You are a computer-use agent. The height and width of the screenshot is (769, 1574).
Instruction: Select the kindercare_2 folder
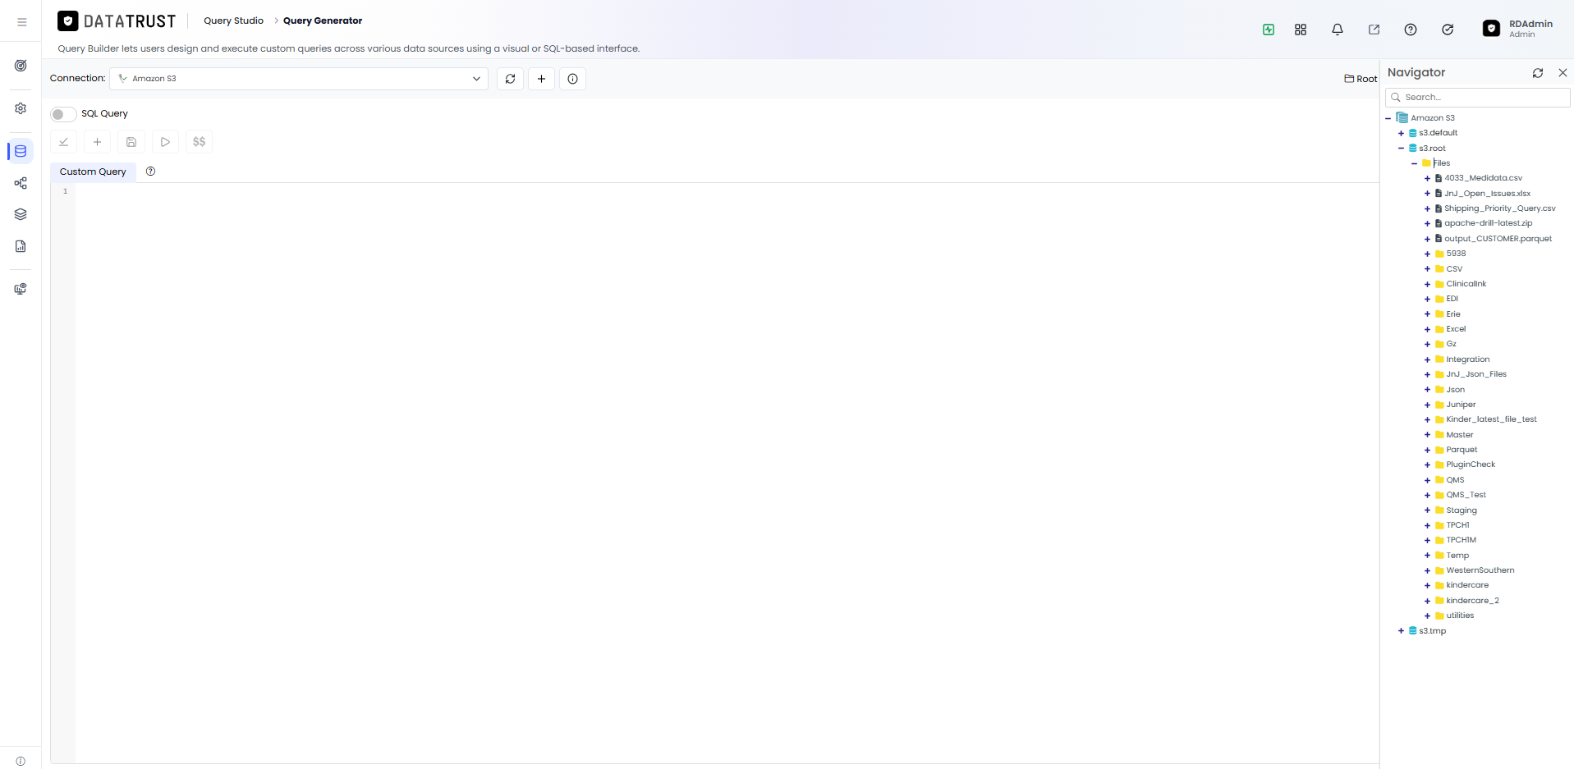[1472, 601]
